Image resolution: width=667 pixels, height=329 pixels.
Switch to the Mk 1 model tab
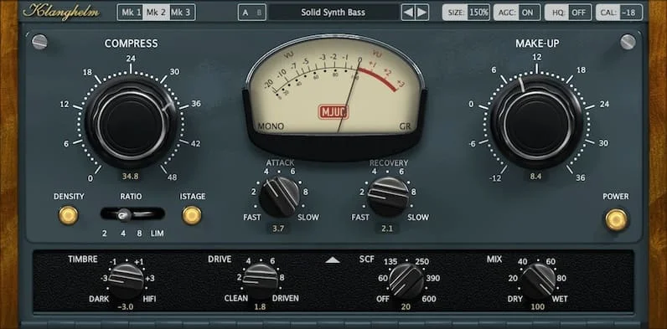pyautogui.click(x=131, y=13)
